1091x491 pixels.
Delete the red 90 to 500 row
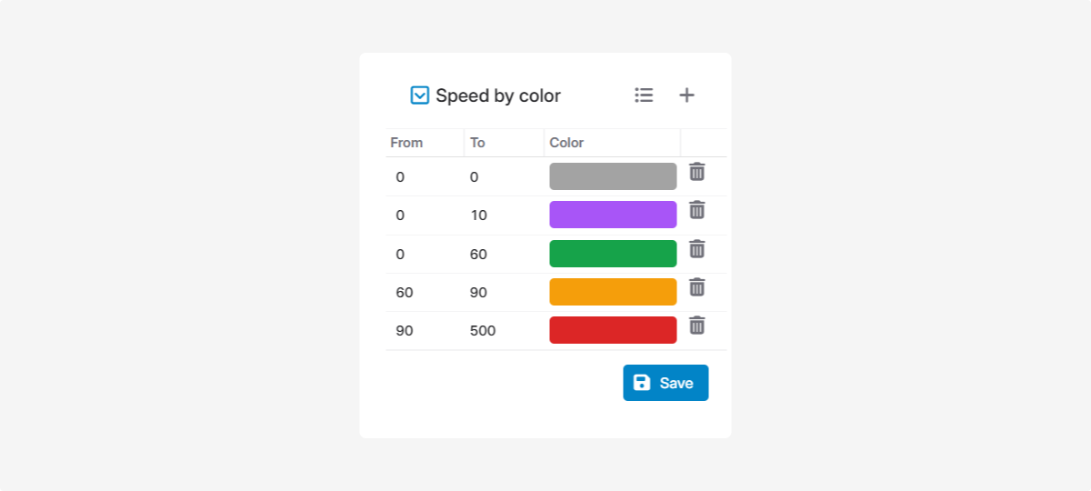(x=697, y=326)
